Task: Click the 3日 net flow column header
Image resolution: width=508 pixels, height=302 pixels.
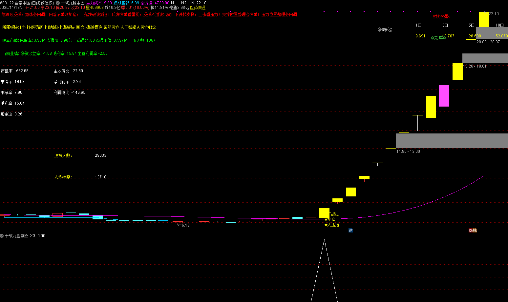Action: coord(445,25)
